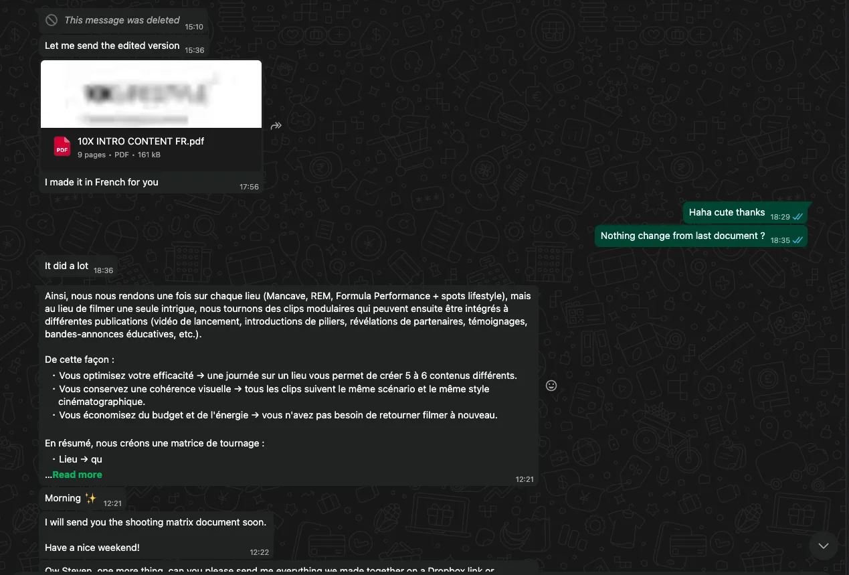
Task: Click the 10X INTRO CONTENT FR.pdf filename
Action: (140, 141)
